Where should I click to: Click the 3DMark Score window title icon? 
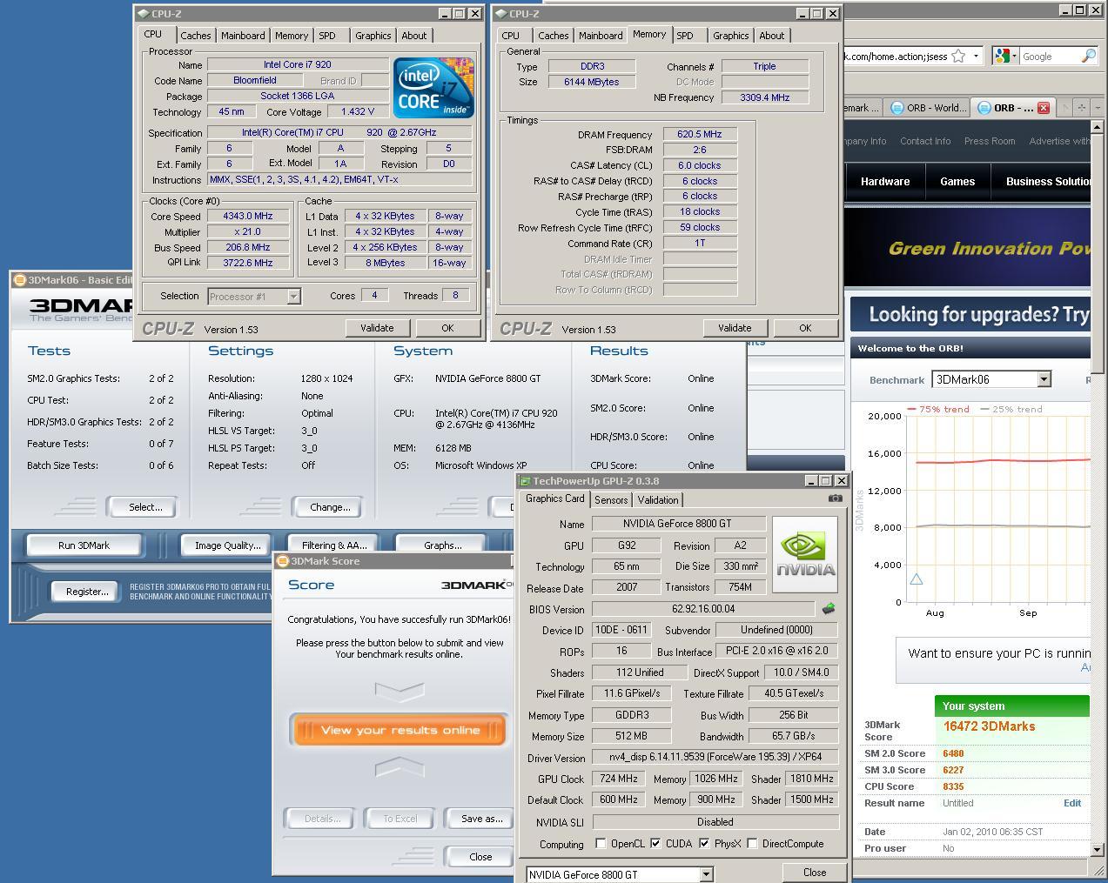pos(282,561)
